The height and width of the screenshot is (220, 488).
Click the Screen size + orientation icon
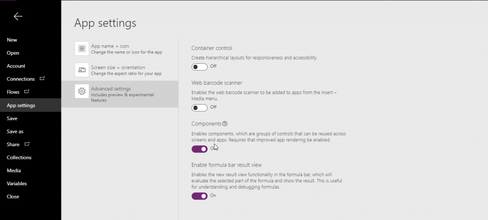pos(82,70)
